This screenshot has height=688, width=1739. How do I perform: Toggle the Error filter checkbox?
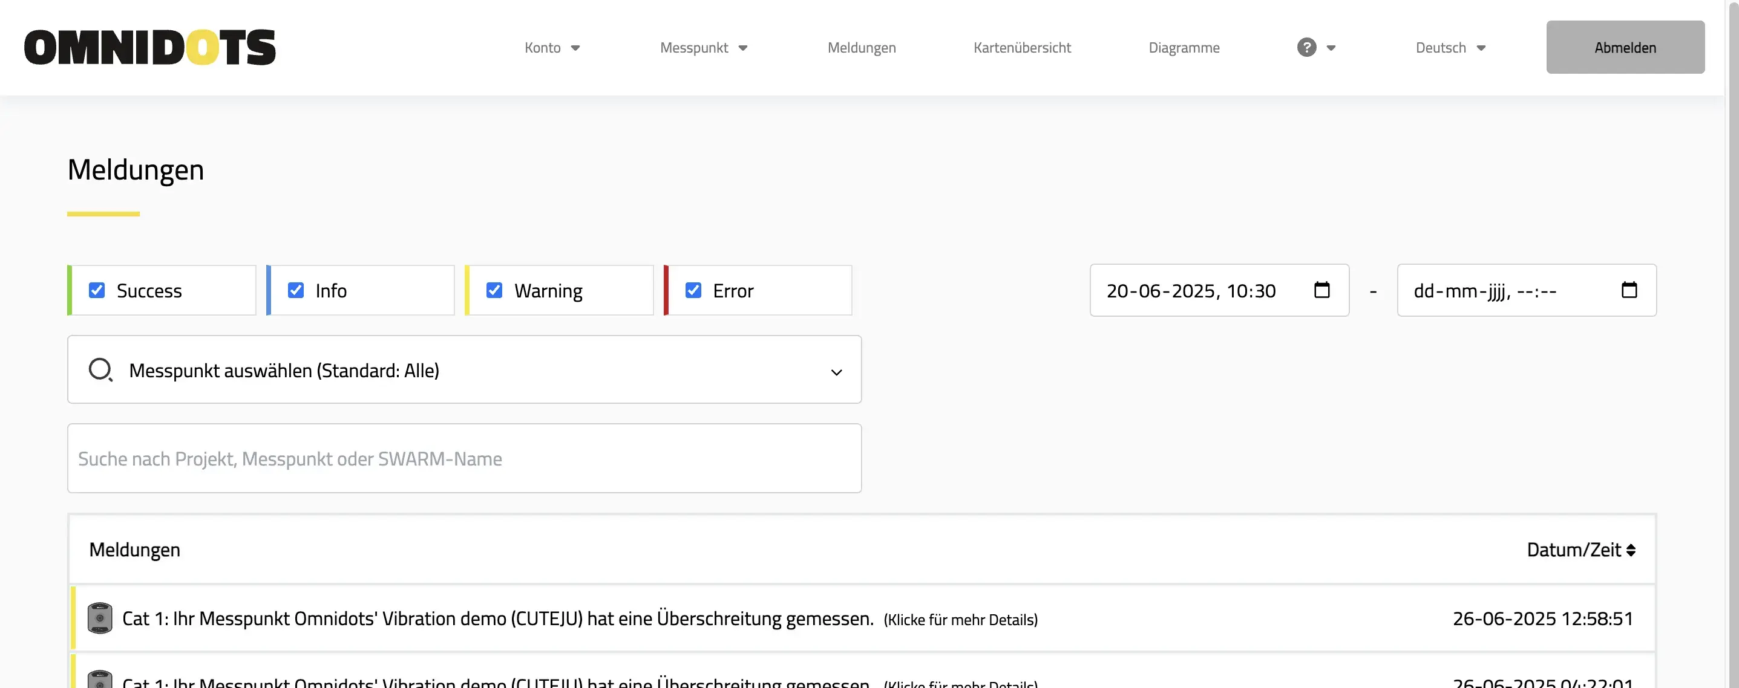693,290
